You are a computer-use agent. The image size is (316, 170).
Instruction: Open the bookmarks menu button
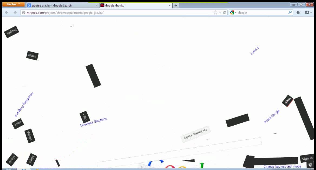pyautogui.click(x=308, y=12)
